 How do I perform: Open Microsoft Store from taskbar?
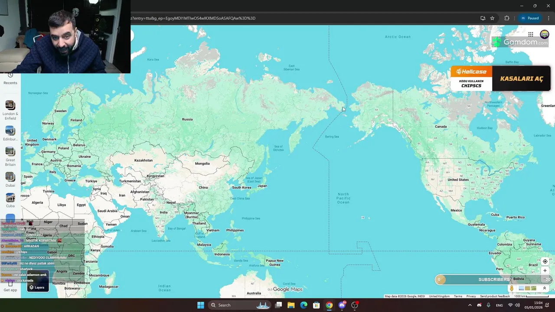click(x=317, y=305)
